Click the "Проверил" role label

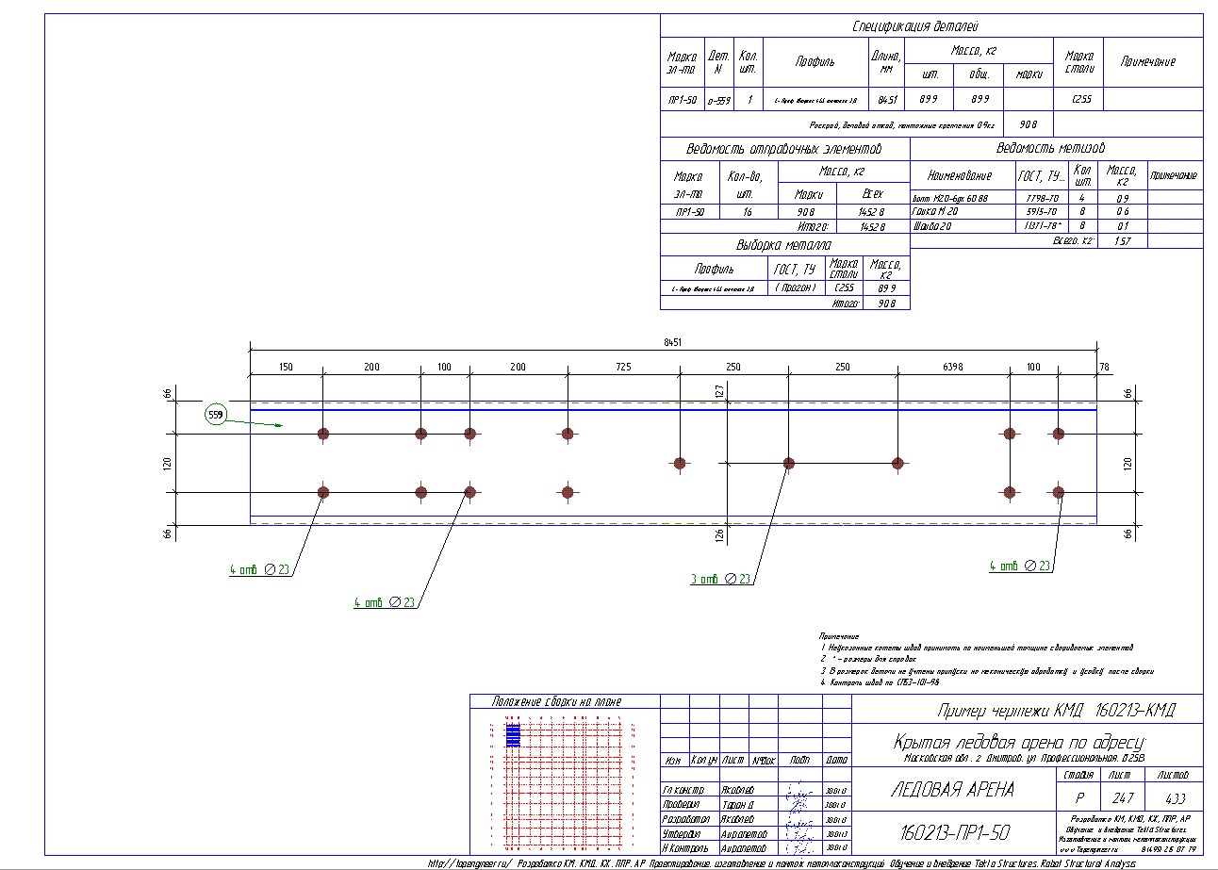[x=682, y=804]
